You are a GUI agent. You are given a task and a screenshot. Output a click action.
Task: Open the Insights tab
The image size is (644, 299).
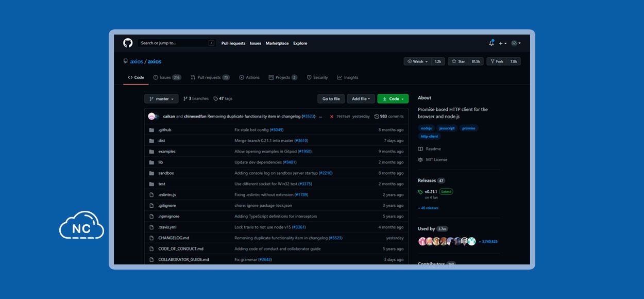pos(348,77)
